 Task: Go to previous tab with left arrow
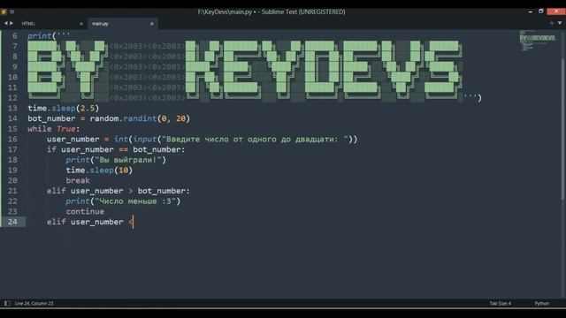coord(6,23)
